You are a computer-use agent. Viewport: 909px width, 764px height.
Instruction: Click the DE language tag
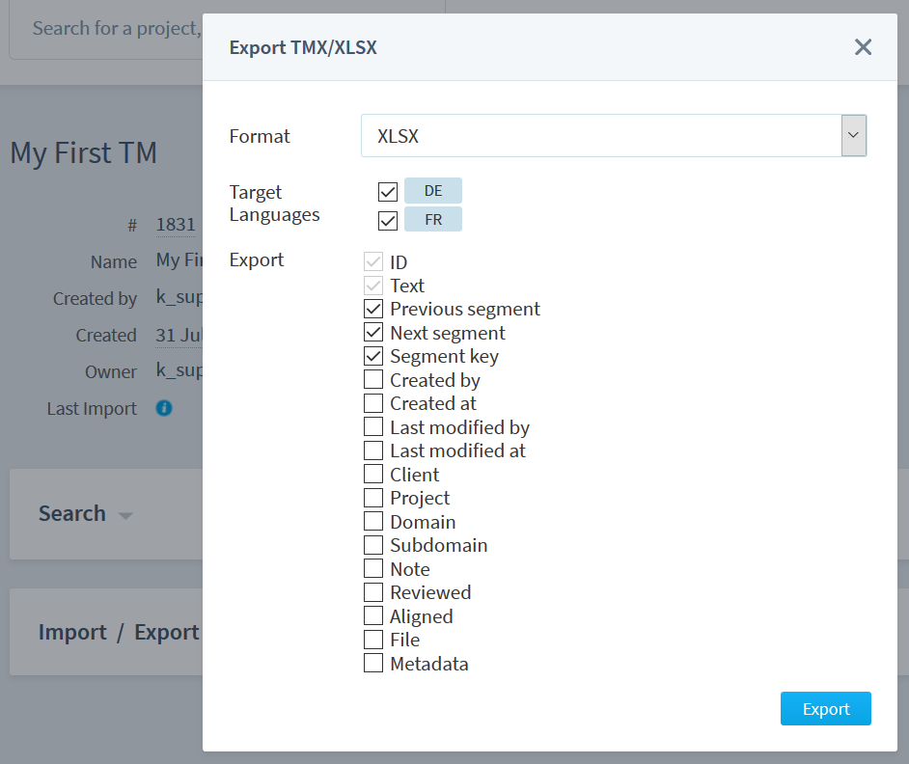pos(433,191)
